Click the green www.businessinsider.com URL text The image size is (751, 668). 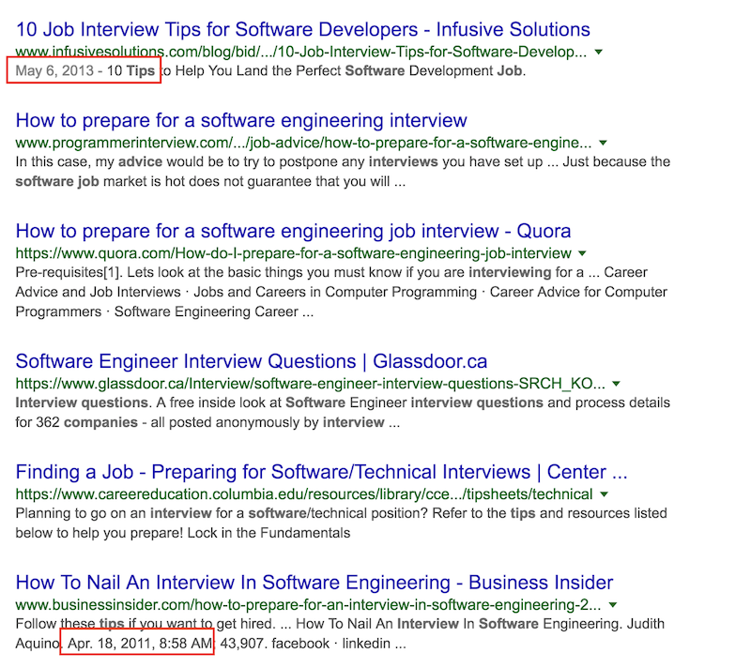(x=308, y=605)
